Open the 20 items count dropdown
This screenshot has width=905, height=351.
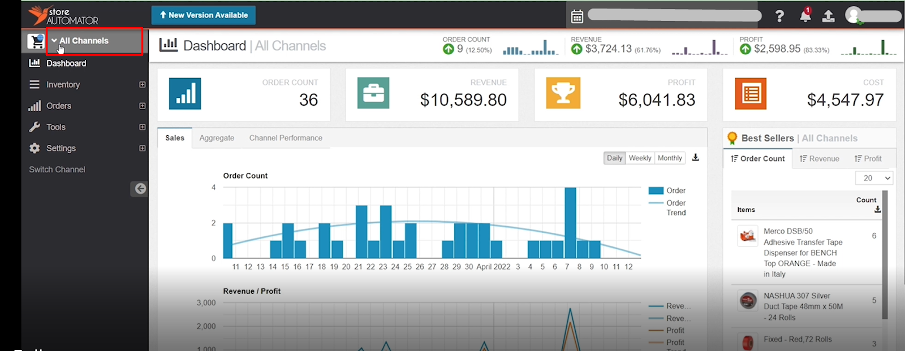tap(874, 178)
